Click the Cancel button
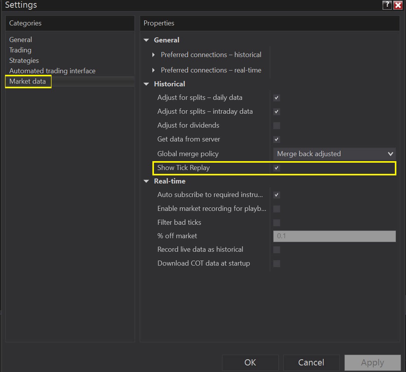This screenshot has height=372, width=406. pos(311,362)
